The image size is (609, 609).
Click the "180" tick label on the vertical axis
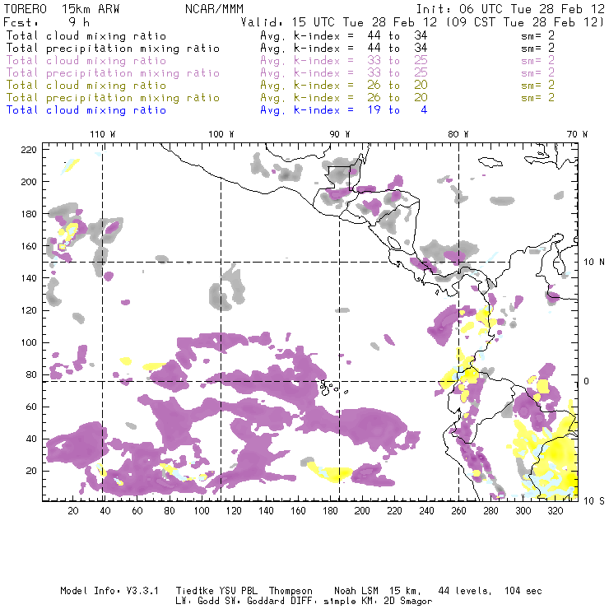tap(29, 214)
